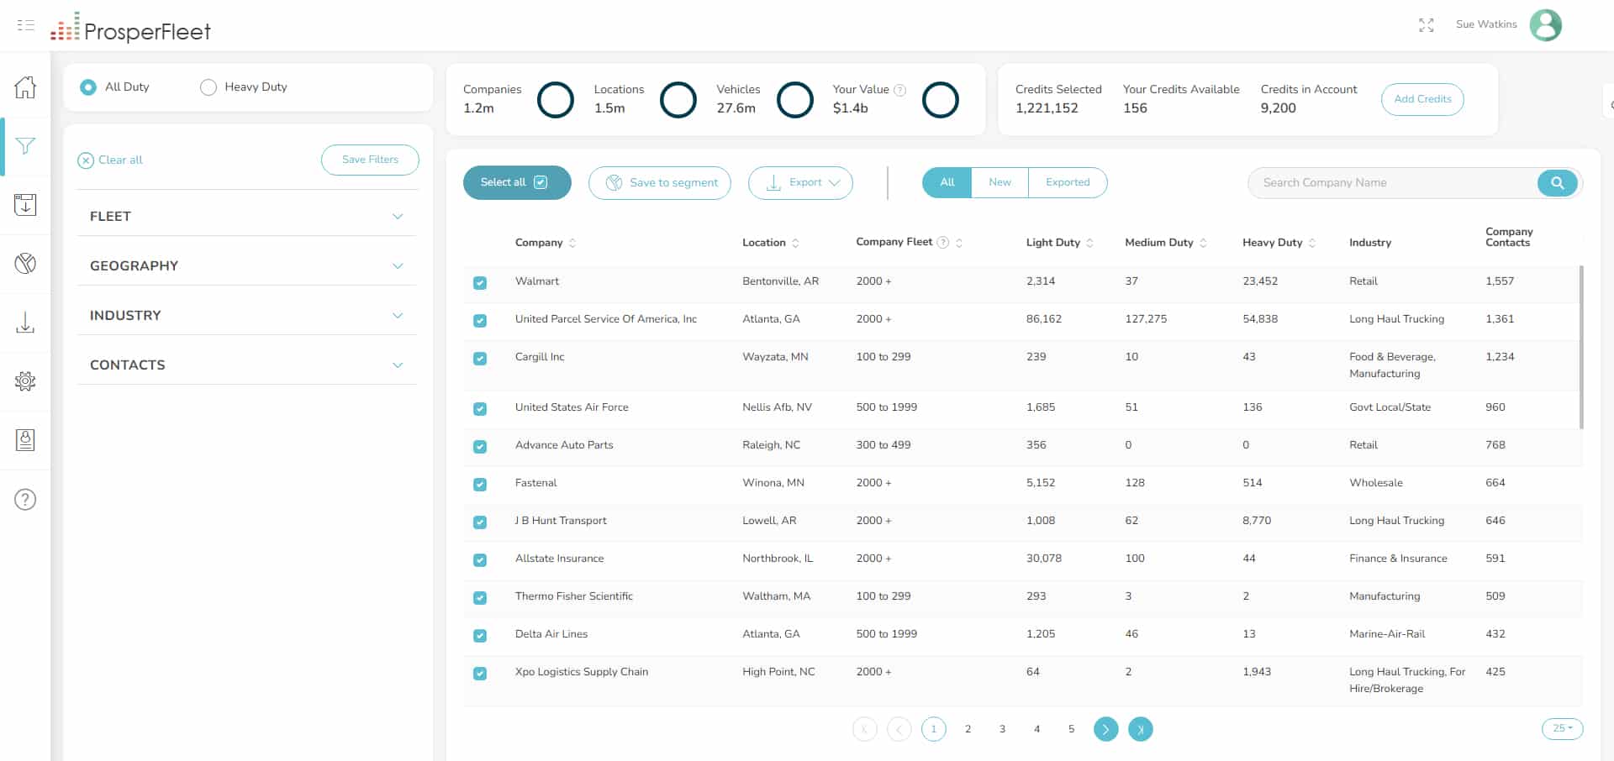Expand the CONTACTS filter section

point(247,365)
